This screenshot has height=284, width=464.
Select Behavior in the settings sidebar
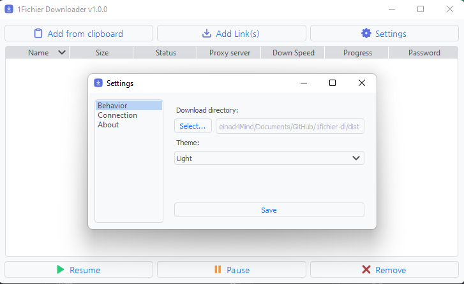[x=129, y=106]
